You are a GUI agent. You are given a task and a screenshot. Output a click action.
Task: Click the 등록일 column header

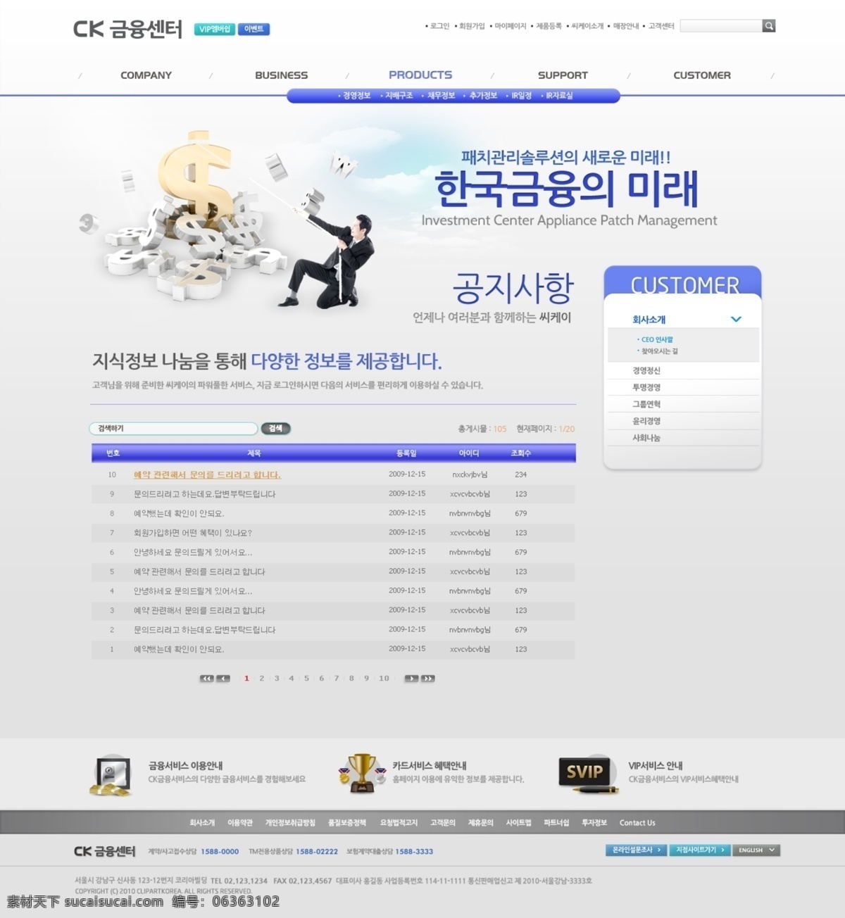coord(406,453)
